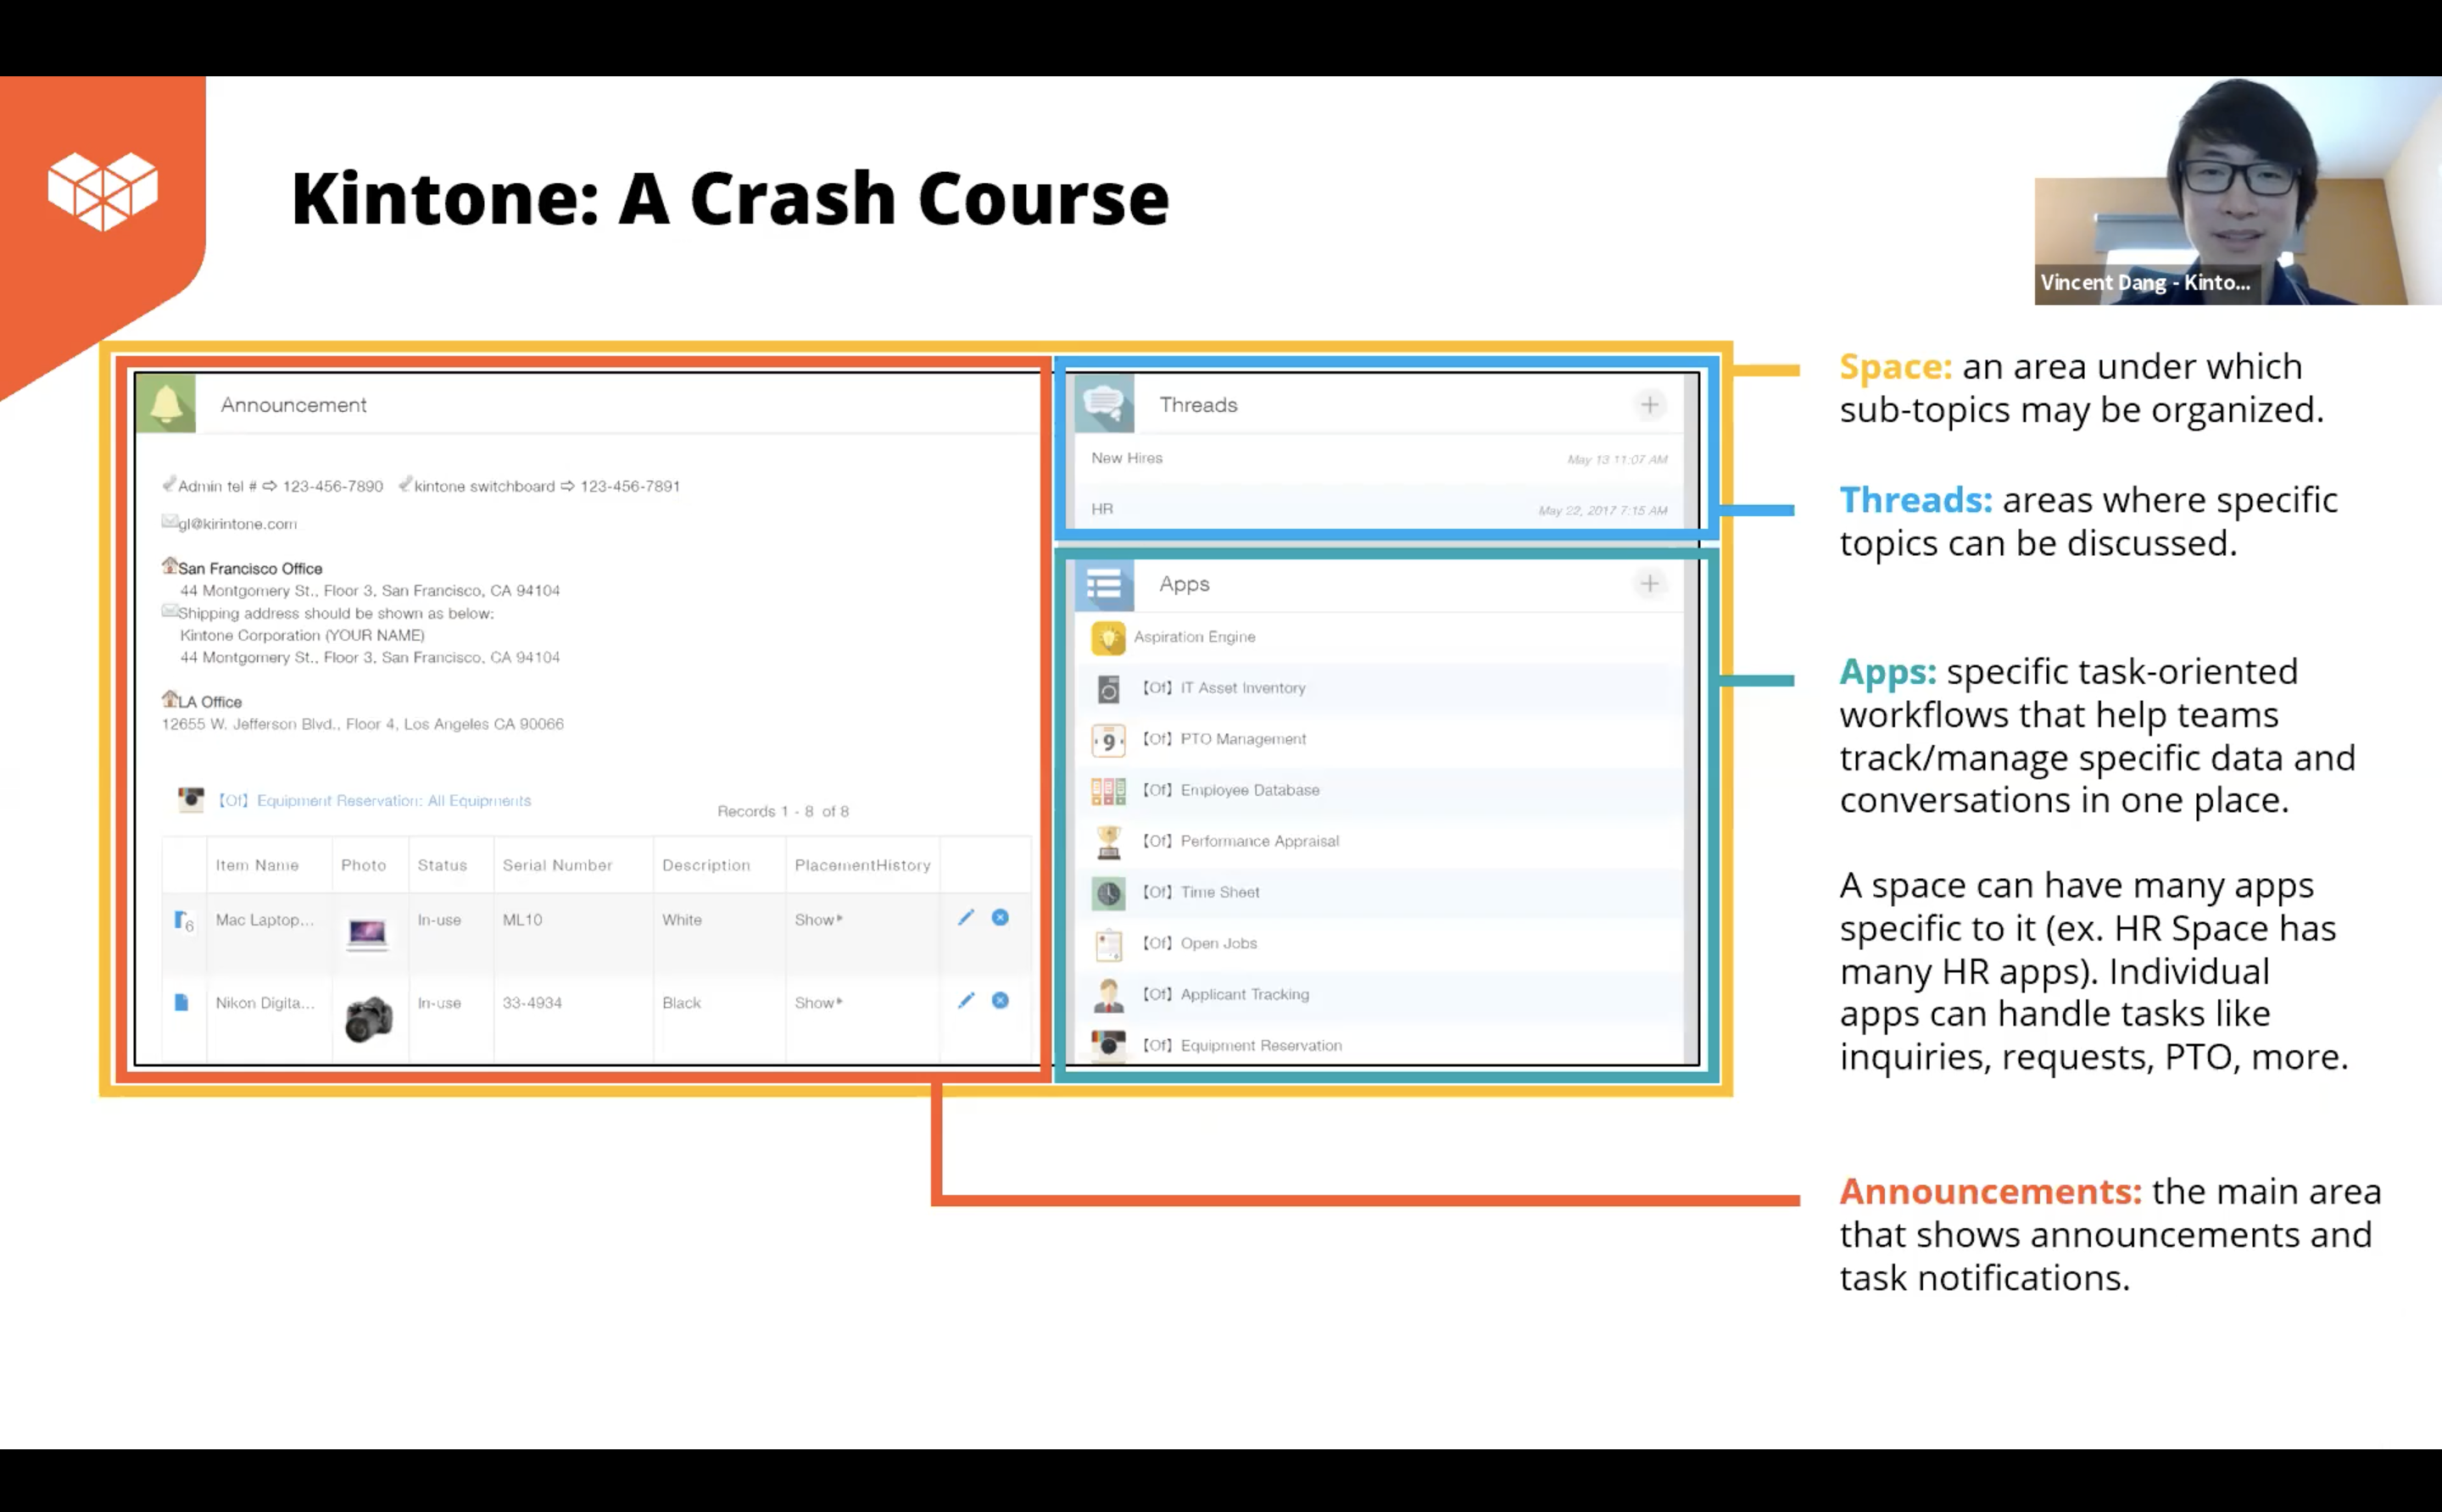The height and width of the screenshot is (1512, 2442).
Task: Delete the Nikon Digital record
Action: [x=1001, y=1001]
